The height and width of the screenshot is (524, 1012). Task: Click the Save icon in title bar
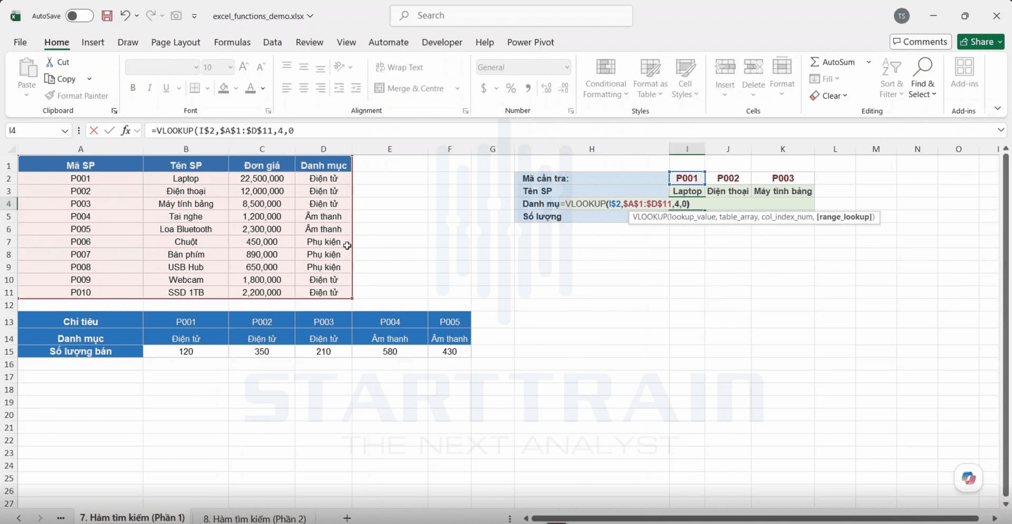[107, 16]
